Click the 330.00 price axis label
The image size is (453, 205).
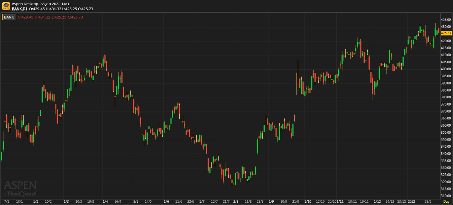446,168
